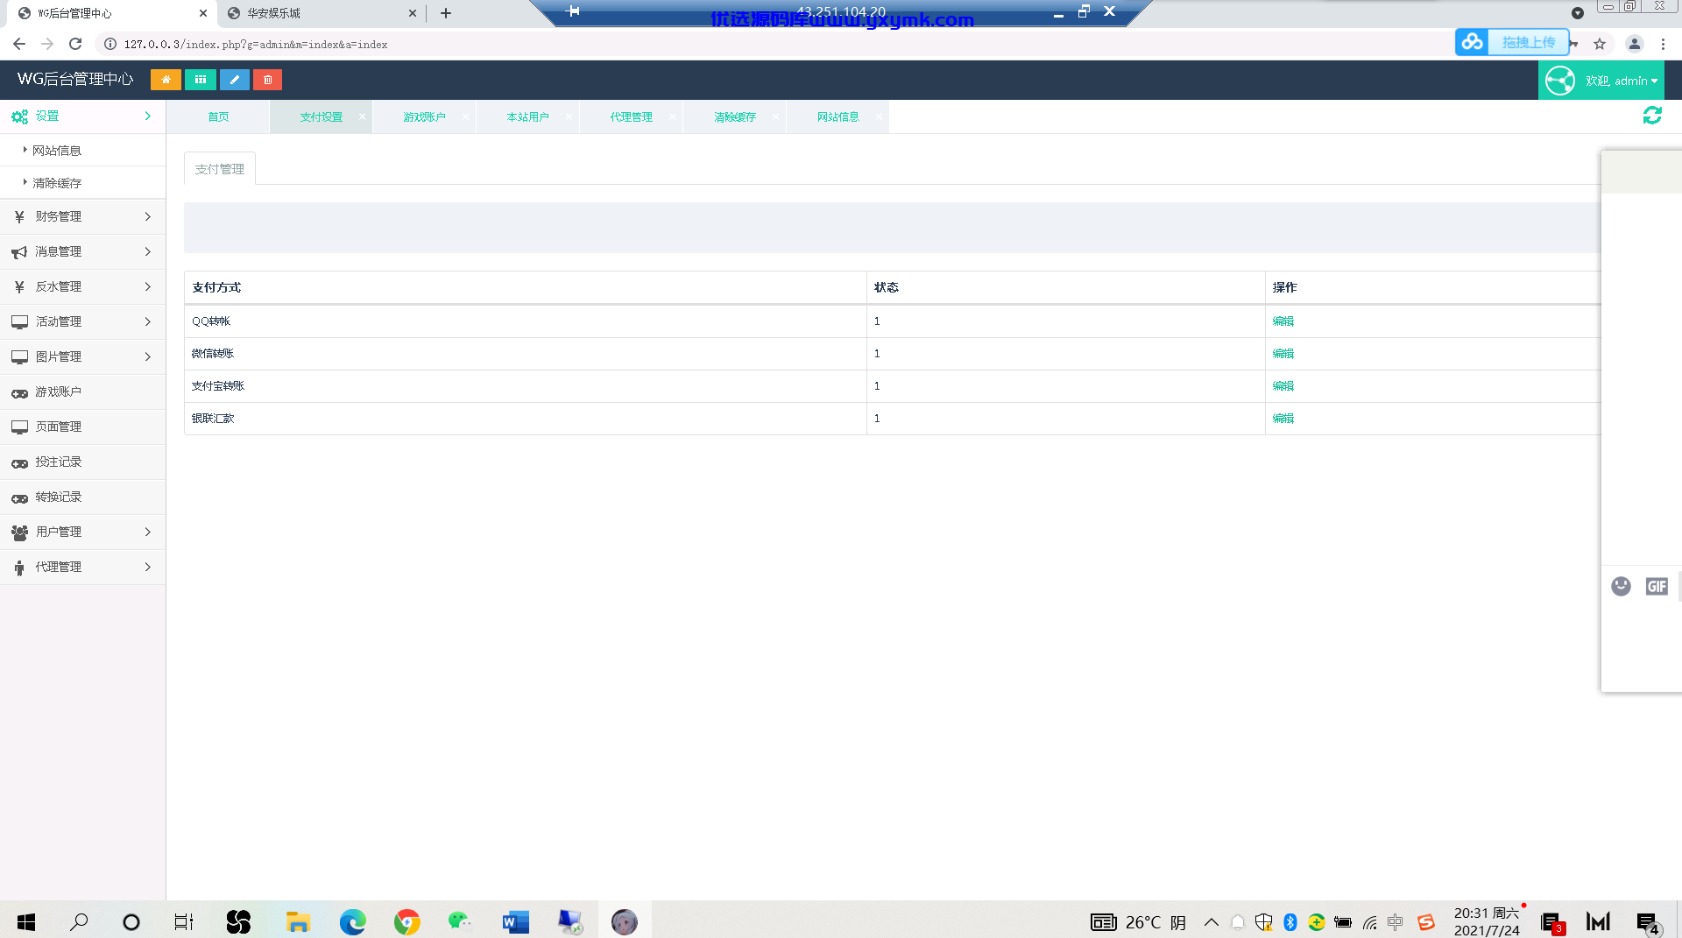This screenshot has height=938, width=1682.
Task: Edit the 银联汇款 payment method
Action: pos(1283,419)
